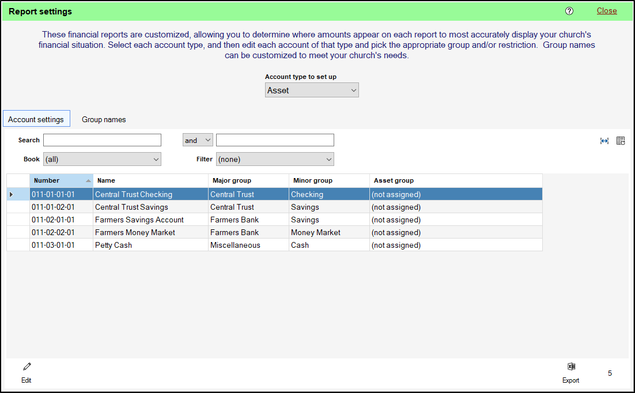Click the Export to Excel icon
This screenshot has height=393, width=635.
571,366
